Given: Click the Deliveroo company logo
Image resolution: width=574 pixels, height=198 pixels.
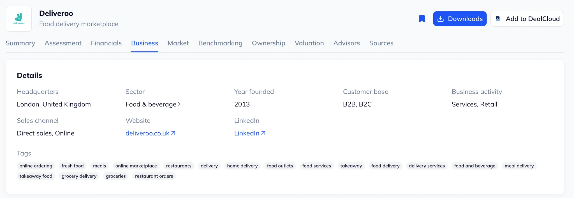Looking at the screenshot, I should click(18, 19).
